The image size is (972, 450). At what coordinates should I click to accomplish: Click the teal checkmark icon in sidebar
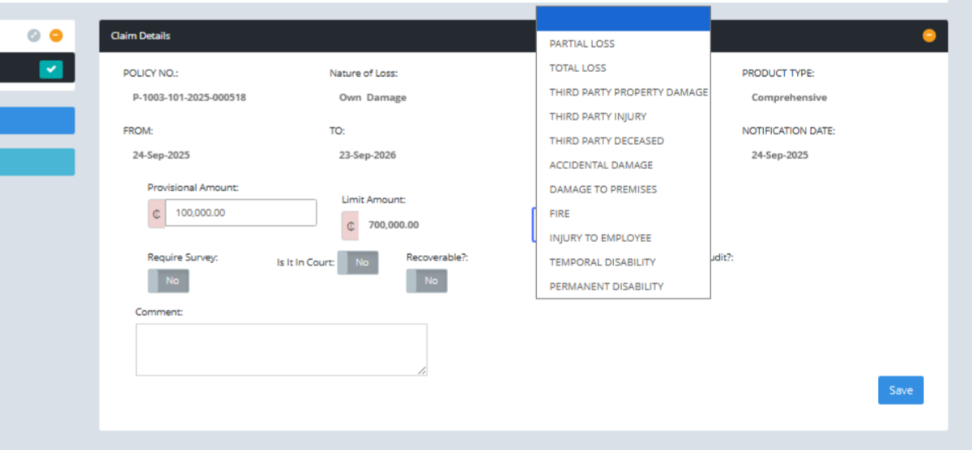pos(51,70)
